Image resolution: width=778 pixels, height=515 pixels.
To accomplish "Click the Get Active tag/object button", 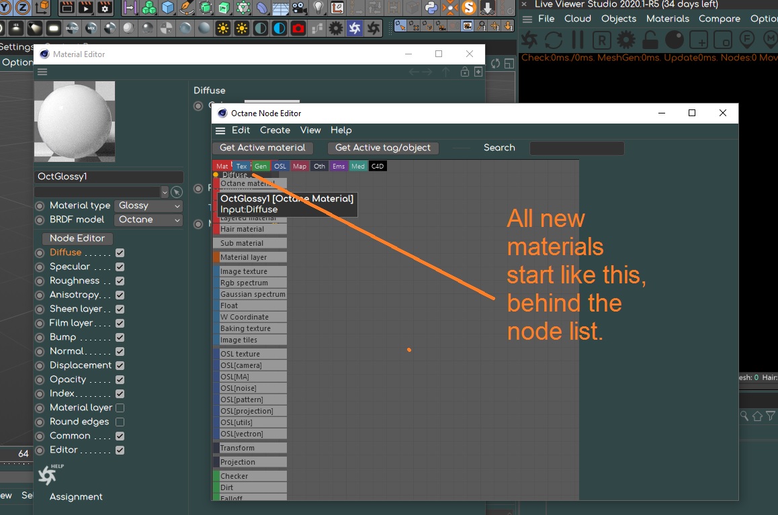I will point(382,148).
